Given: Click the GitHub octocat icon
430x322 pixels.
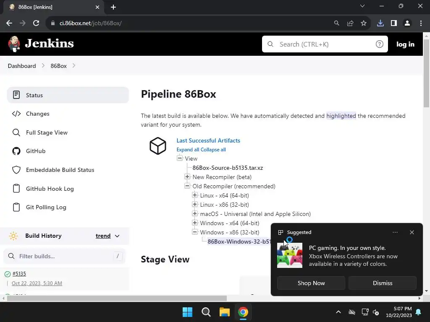Looking at the screenshot, I should click(16, 151).
